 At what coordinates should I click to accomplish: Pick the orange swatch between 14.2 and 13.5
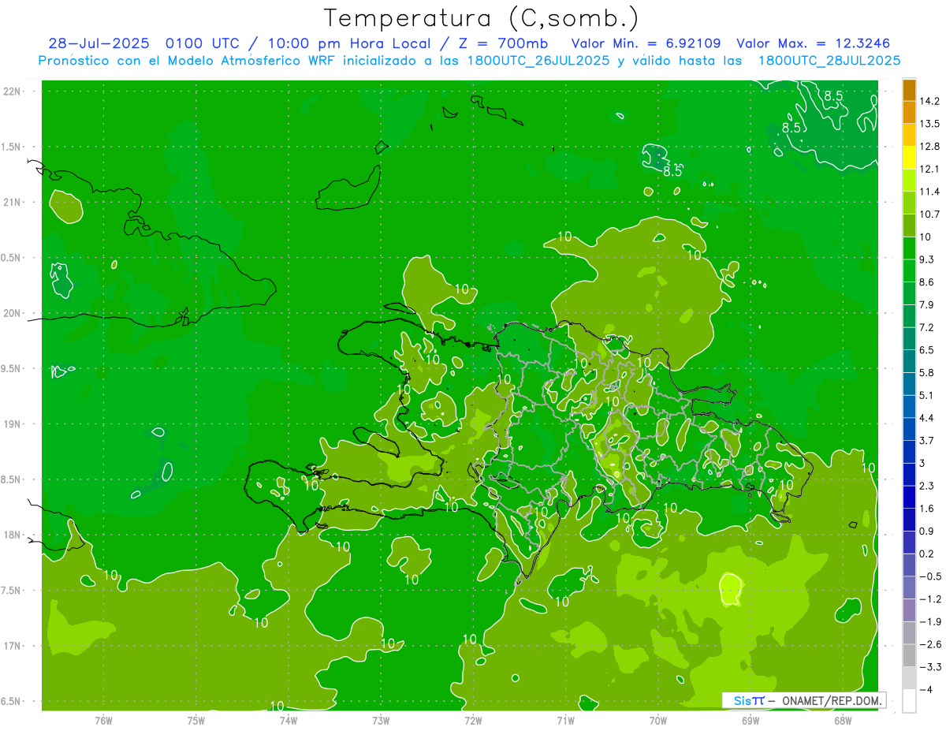coord(909,113)
